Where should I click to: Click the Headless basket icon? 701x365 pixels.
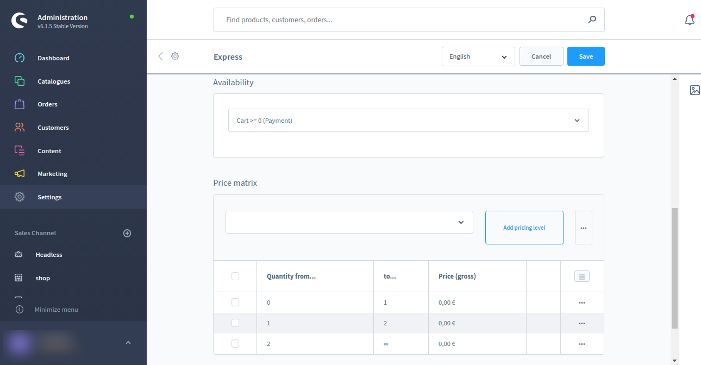[18, 255]
